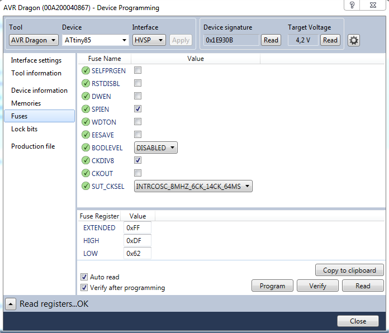The width and height of the screenshot is (389, 333).
Task: Click the LOW fuse value field
Action: 137,254
